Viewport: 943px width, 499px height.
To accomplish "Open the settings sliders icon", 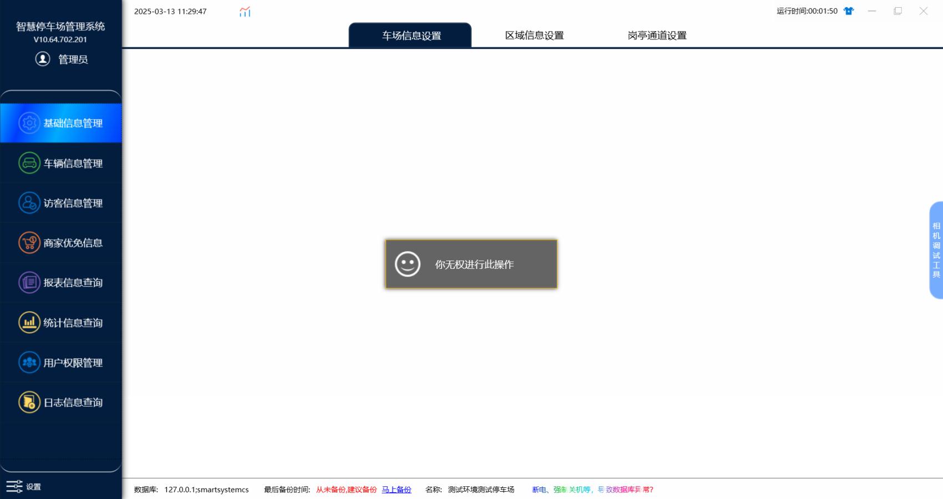I will [x=14, y=486].
